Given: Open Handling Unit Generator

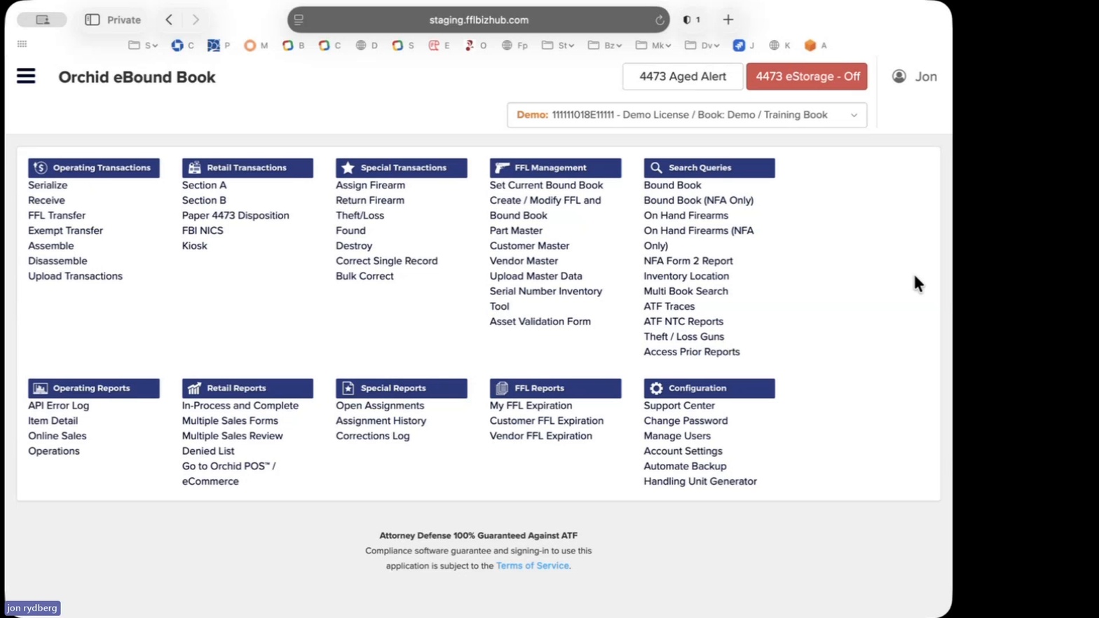Looking at the screenshot, I should click(x=700, y=481).
